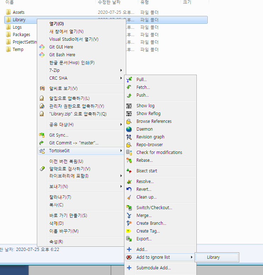This screenshot has width=263, height=275.
Task: Expand the TortoiseGit submenu arrow
Action: tap(121, 151)
